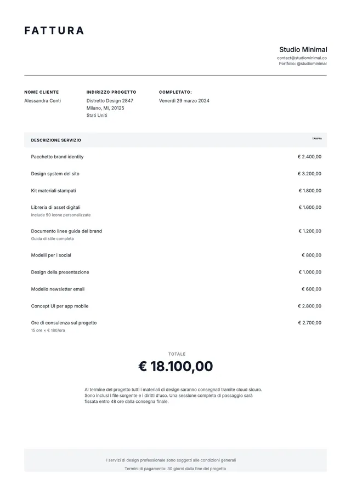This screenshot has width=351, height=496.
Task: Click the TARIFFA column header
Action: [317, 139]
